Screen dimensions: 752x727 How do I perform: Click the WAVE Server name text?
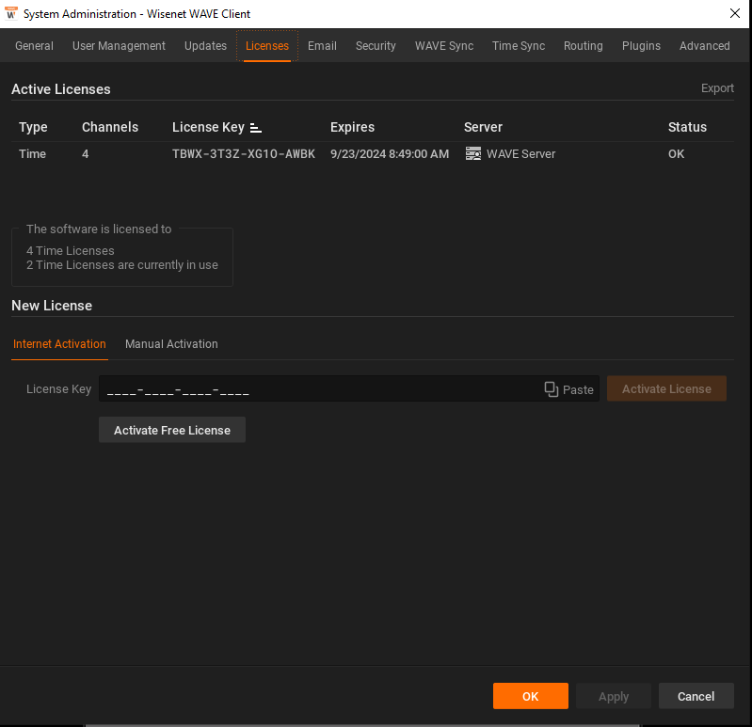pos(520,154)
